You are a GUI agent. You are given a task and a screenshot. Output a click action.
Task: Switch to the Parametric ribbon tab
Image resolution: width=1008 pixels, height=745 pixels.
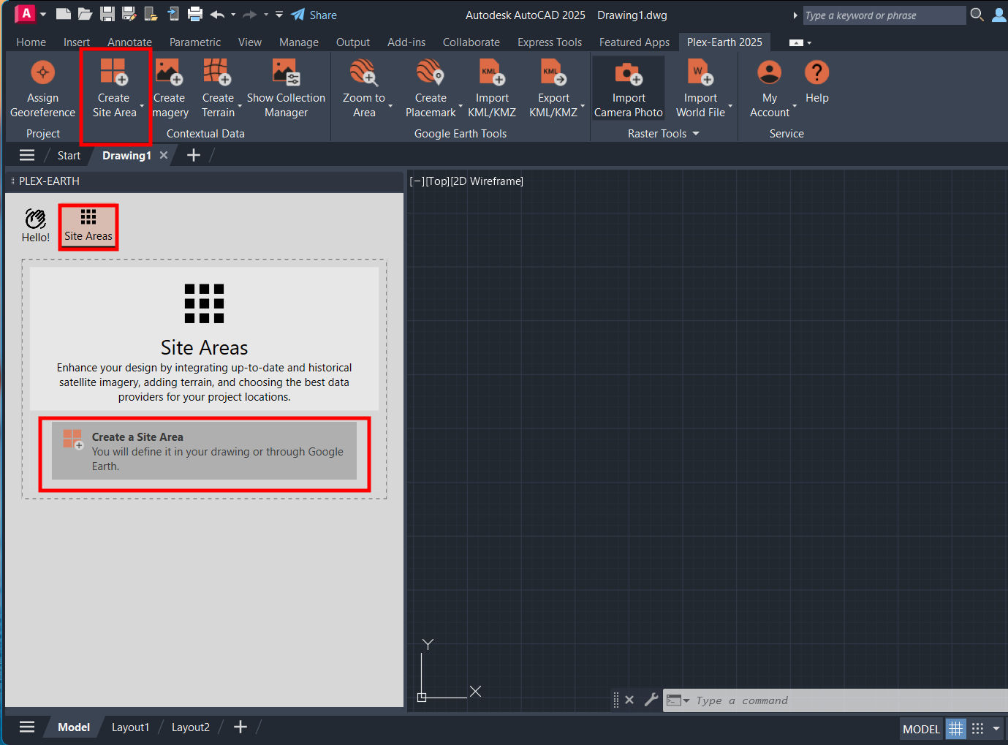[195, 42]
